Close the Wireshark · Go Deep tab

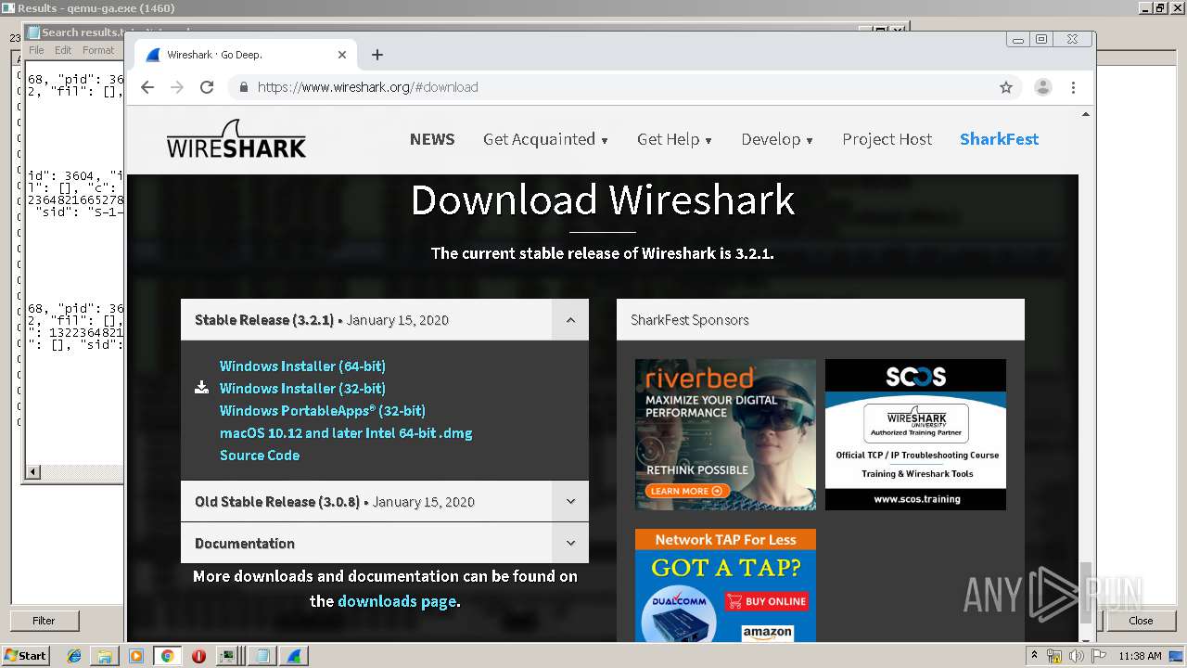tap(342, 55)
